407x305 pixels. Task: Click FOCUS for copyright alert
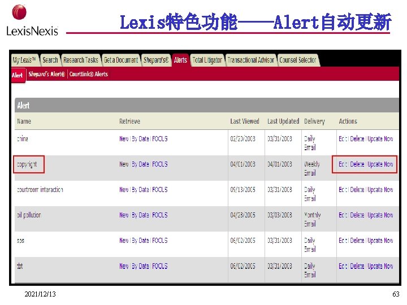159,164
